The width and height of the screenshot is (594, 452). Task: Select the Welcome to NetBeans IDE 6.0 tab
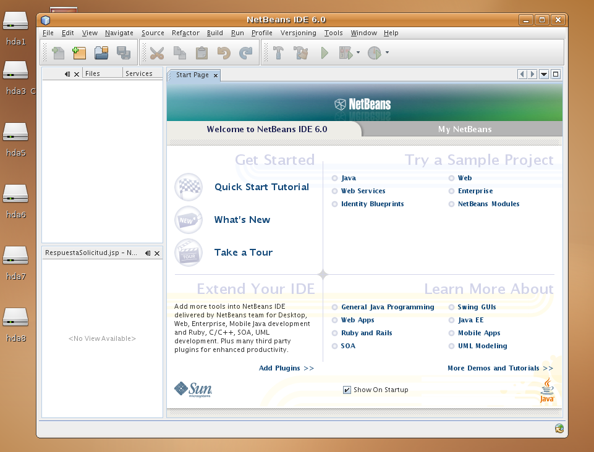[x=266, y=130]
